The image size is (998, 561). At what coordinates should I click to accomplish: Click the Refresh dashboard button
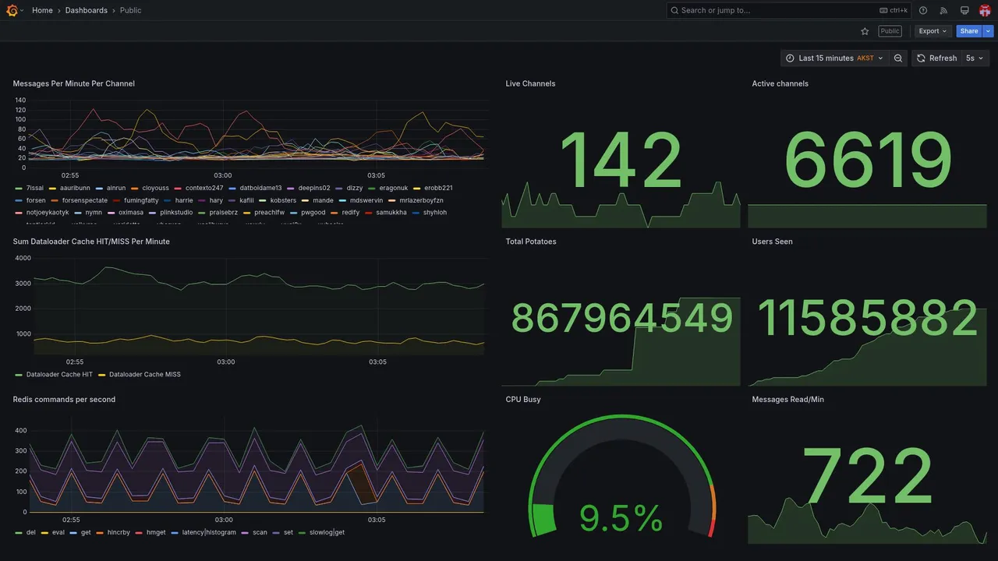[x=936, y=58]
